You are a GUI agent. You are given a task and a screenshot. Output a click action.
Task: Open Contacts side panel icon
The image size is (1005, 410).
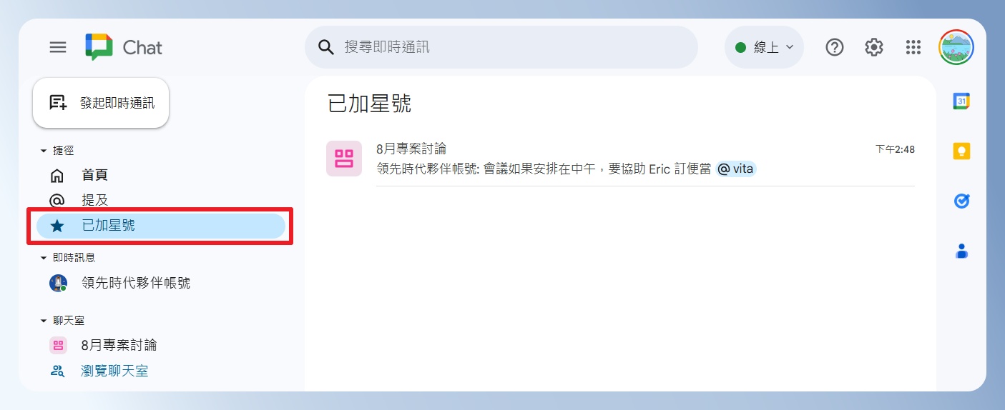pyautogui.click(x=961, y=251)
